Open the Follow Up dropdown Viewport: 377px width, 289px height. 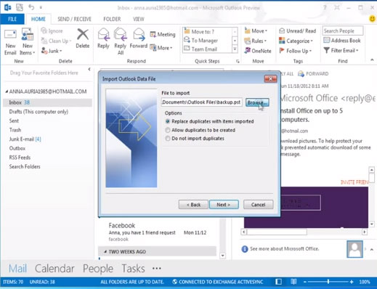(x=296, y=51)
